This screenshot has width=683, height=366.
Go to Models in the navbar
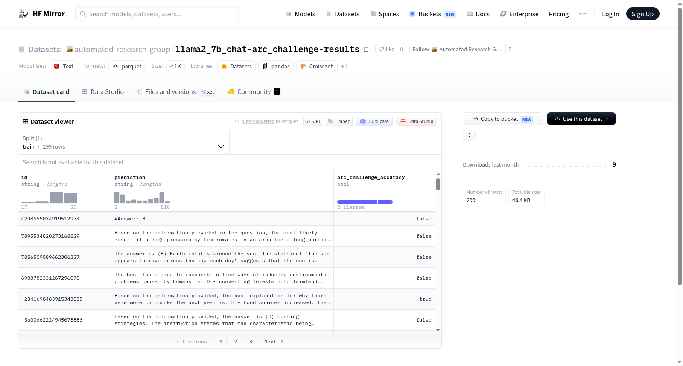[x=301, y=14]
